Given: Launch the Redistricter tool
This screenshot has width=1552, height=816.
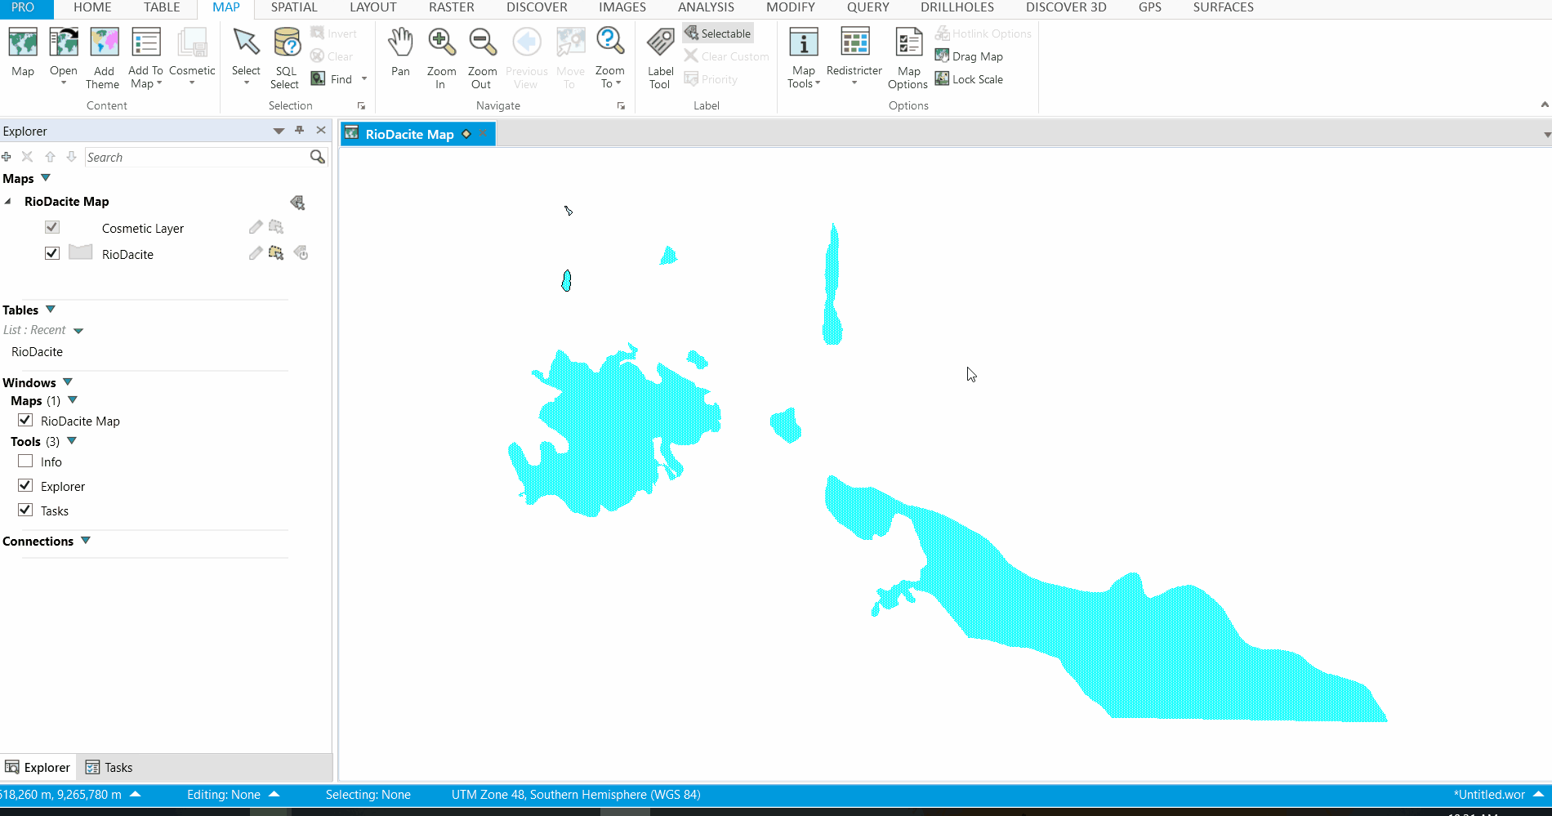Looking at the screenshot, I should [854, 55].
